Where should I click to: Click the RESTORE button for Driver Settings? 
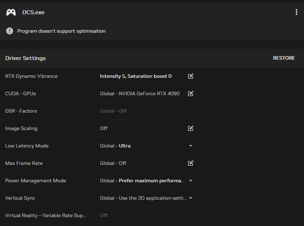pos(284,58)
